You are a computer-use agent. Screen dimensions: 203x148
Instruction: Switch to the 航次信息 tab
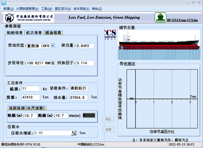coord(34,33)
